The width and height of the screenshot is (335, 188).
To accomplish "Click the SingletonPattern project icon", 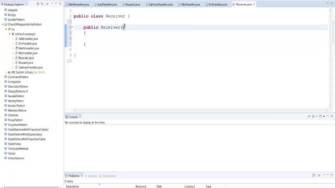I will click(6, 125).
